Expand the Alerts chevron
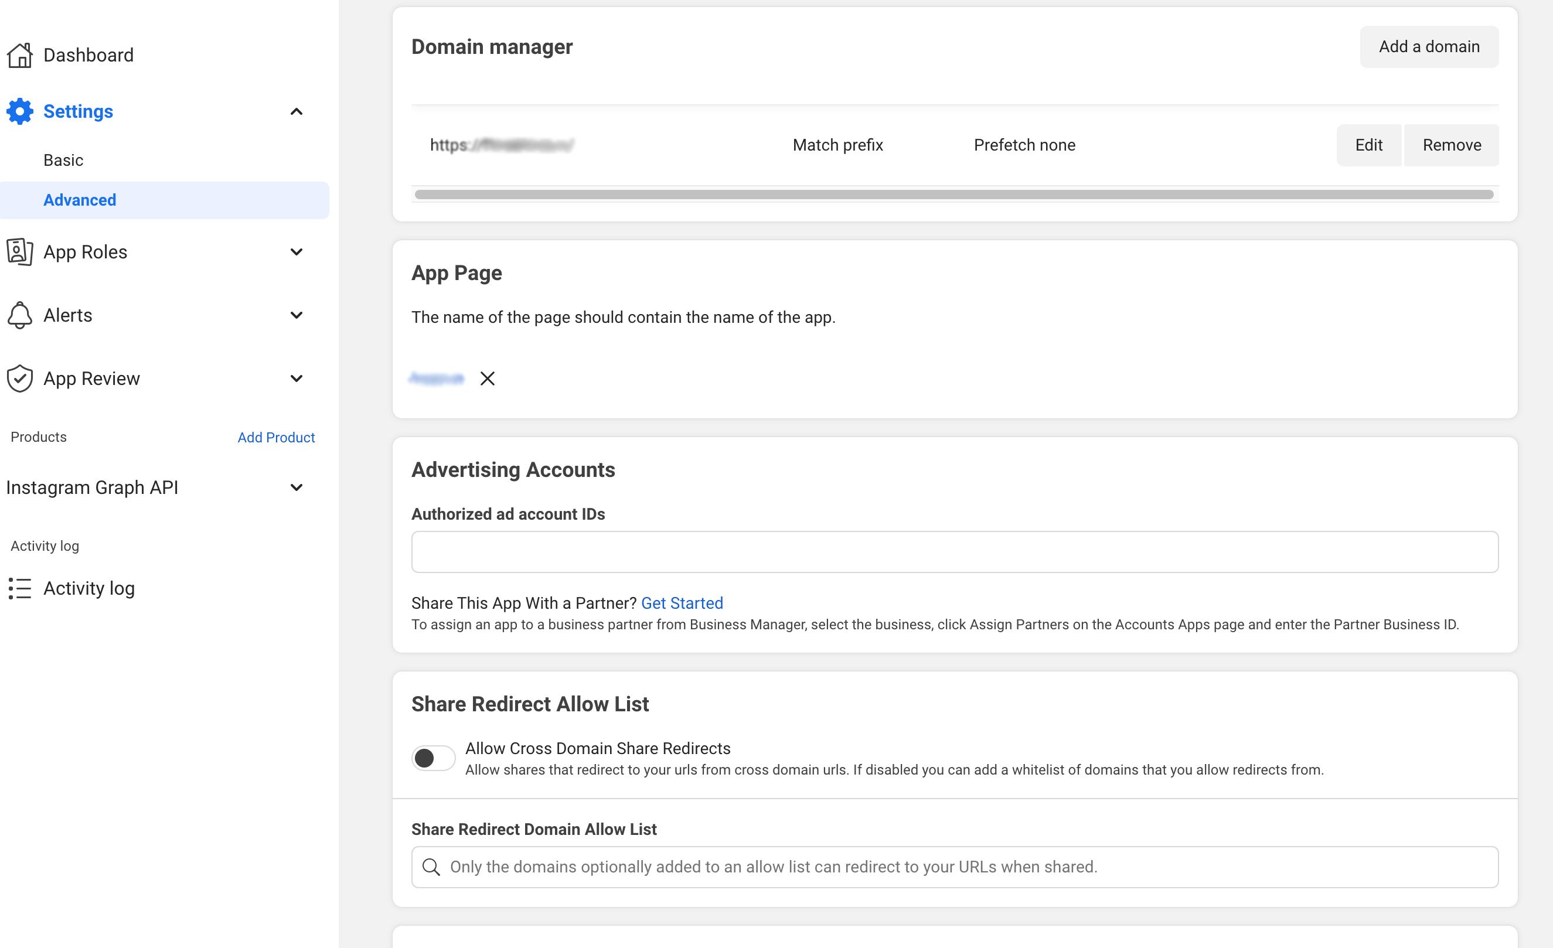Screen dimensions: 1553x948 296,315
